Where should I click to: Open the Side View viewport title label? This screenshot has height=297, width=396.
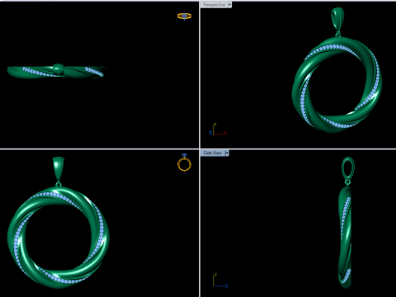213,153
